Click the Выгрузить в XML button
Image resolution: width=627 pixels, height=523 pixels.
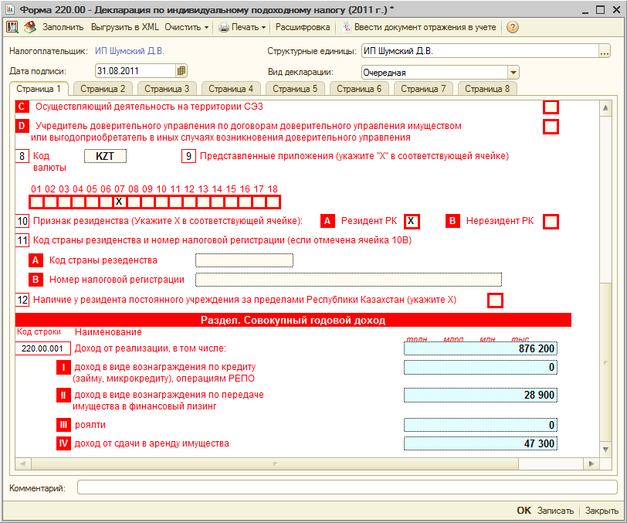click(x=125, y=27)
